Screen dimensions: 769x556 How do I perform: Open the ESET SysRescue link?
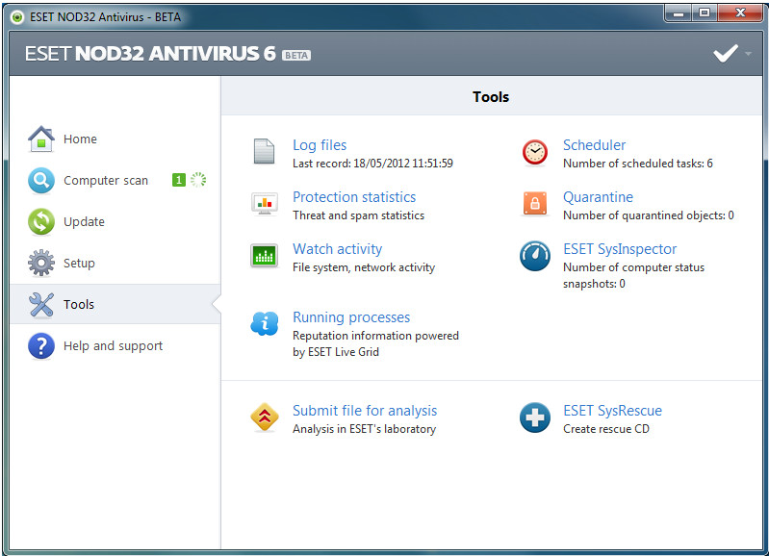(612, 411)
